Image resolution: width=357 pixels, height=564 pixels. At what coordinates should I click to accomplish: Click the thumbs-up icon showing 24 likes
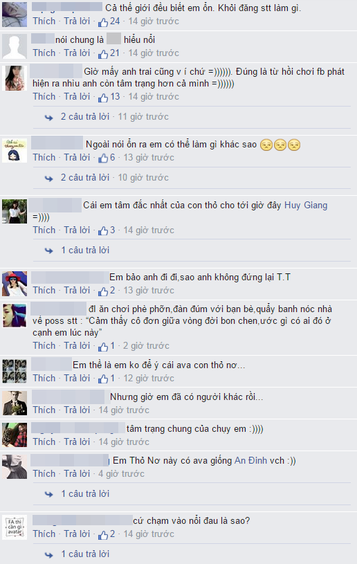coord(103,22)
